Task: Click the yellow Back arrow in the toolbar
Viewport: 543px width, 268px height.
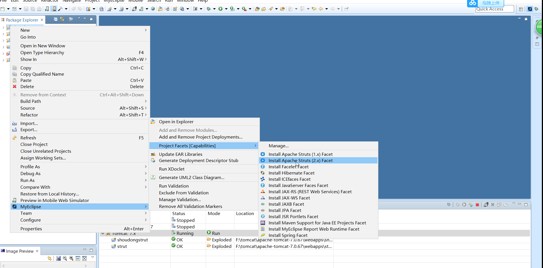Action: 321,9
